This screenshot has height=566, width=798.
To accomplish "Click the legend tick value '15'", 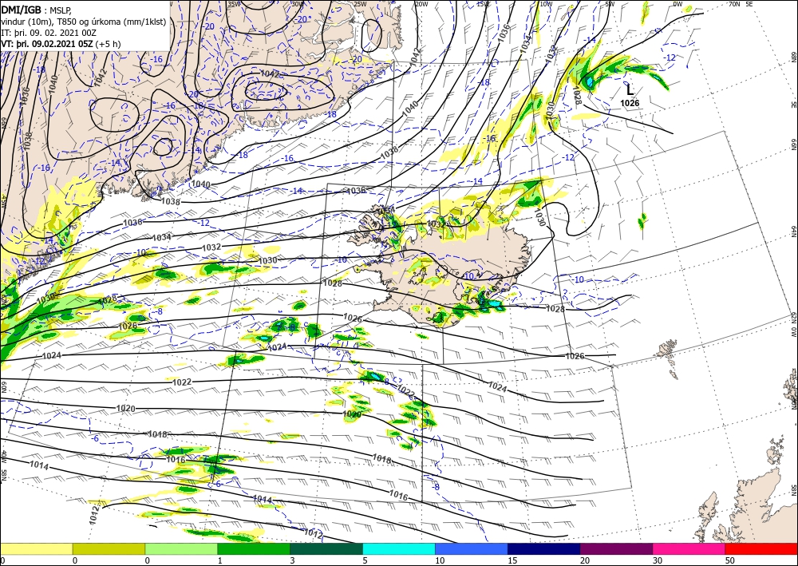I will tap(511, 560).
